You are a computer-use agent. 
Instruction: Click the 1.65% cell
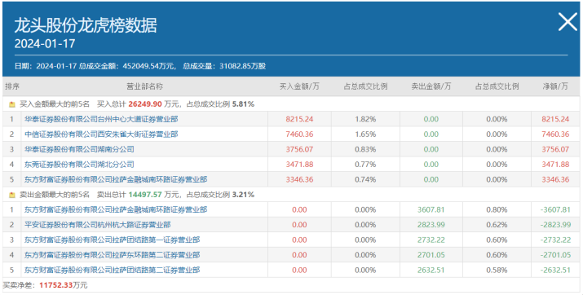coord(365,134)
